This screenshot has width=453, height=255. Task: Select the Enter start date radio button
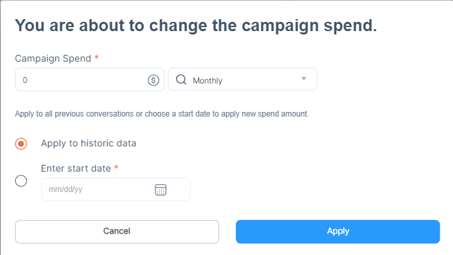tap(21, 181)
